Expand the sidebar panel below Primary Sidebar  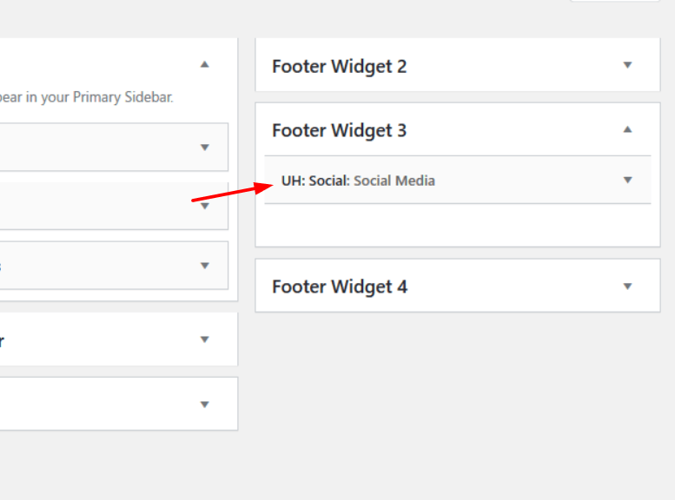point(204,339)
